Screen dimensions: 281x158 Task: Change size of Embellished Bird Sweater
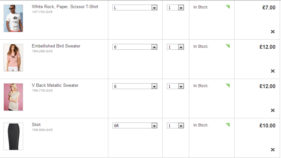[135, 47]
